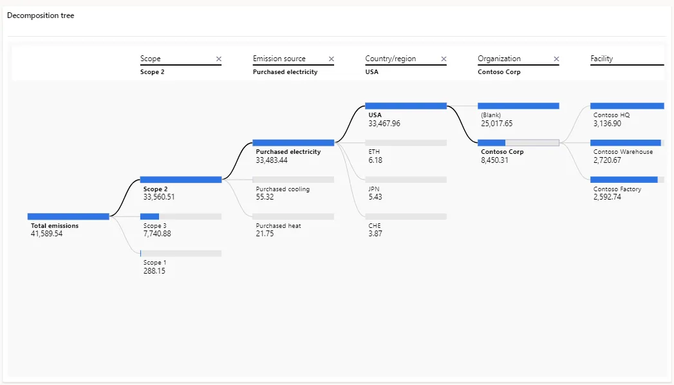The width and height of the screenshot is (674, 385).
Task: Expand the Purchased heat node
Action: pos(293,216)
